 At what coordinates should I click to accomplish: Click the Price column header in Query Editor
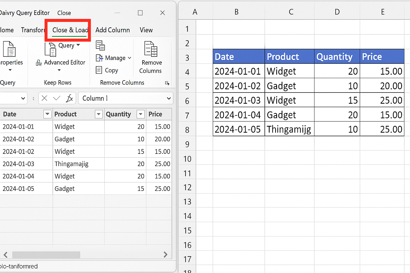pyautogui.click(x=159, y=114)
